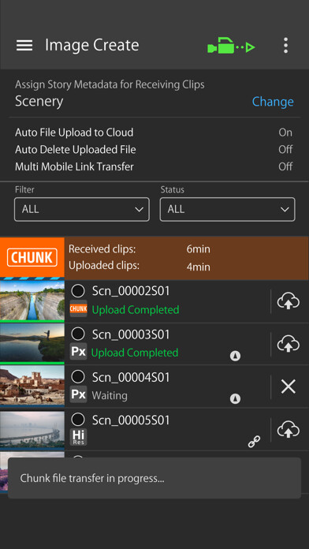Click Upload Completed status under Scn_00002S01

pos(136,310)
